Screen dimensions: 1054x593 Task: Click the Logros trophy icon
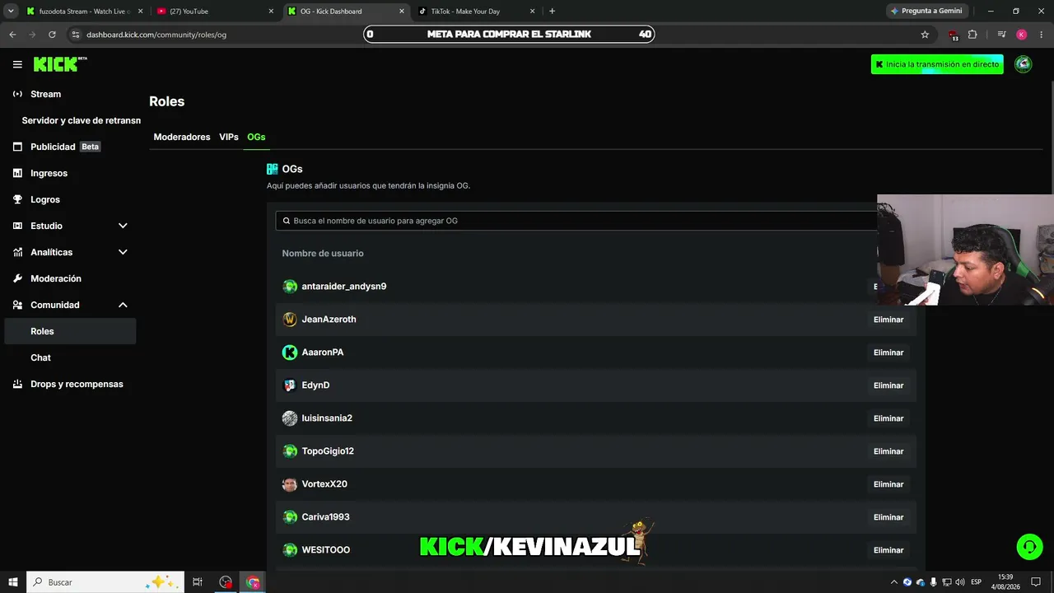click(x=17, y=199)
